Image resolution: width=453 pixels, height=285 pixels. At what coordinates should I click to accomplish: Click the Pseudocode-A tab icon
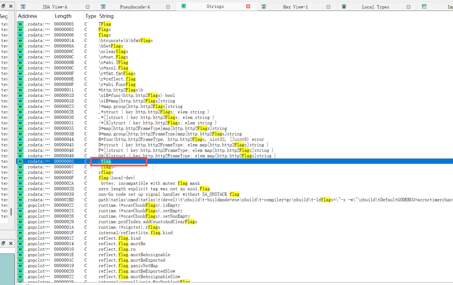tap(103, 7)
